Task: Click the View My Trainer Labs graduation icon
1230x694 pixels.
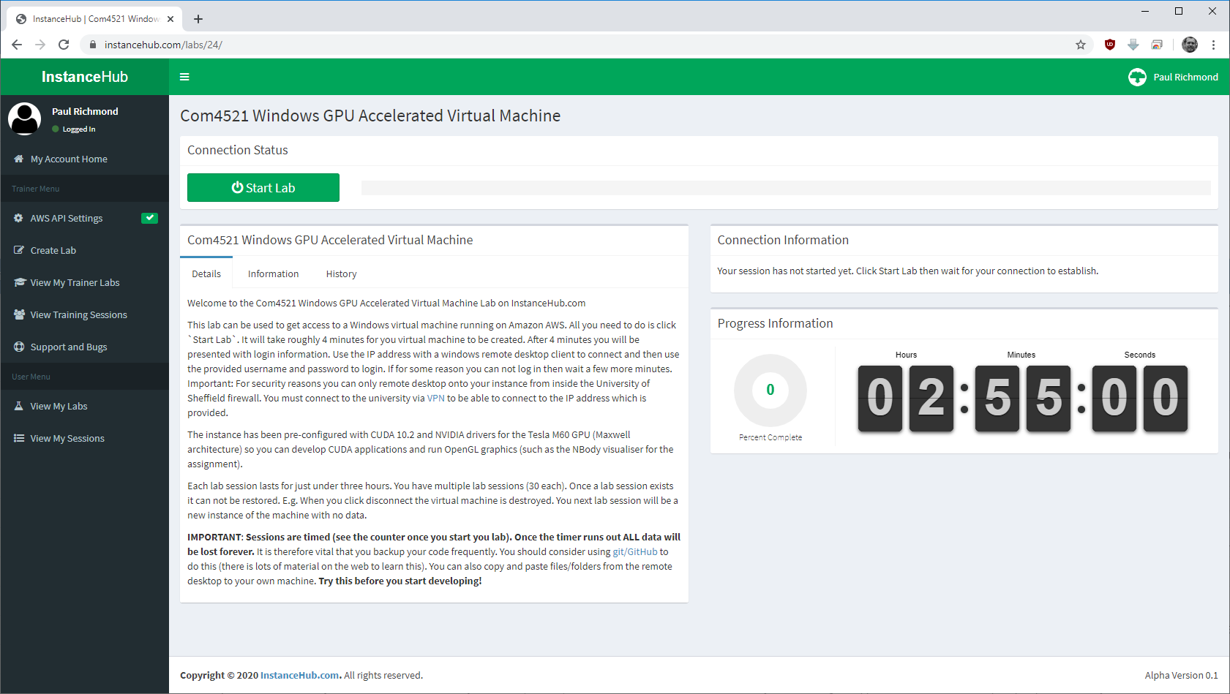Action: click(19, 282)
